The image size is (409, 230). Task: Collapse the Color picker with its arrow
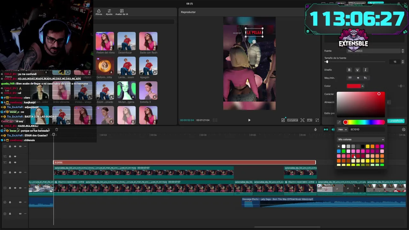(x=362, y=86)
